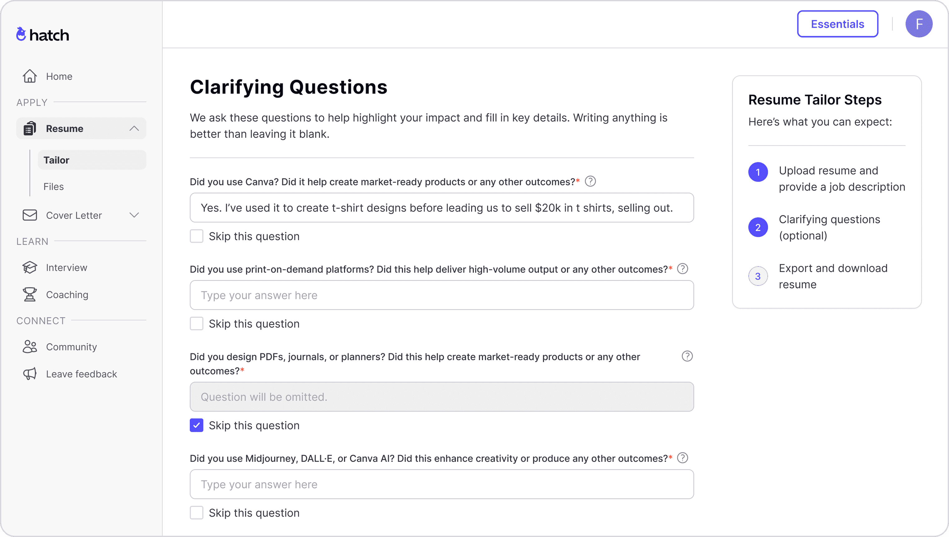This screenshot has height=537, width=949.
Task: Expand the Cover Letter chevron
Action: click(x=134, y=215)
